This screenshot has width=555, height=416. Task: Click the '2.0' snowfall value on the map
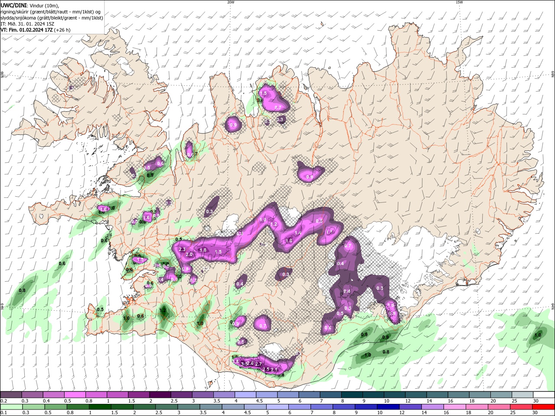point(189,255)
